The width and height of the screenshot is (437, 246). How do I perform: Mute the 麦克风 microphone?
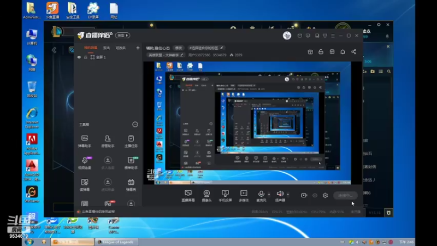(x=261, y=196)
